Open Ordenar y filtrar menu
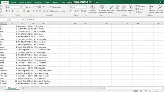 [151, 9]
